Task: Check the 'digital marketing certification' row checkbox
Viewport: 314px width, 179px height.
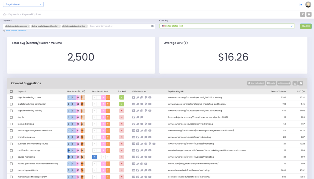Action: 11,104
